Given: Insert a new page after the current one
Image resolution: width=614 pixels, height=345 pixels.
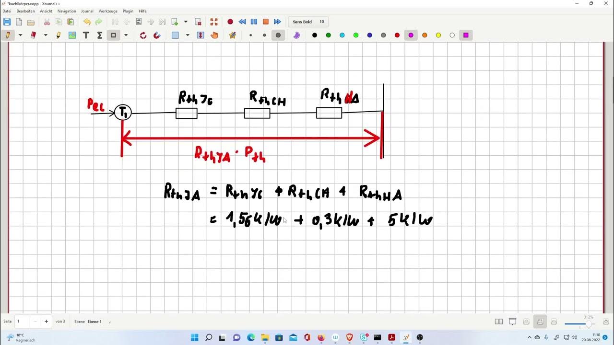Looking at the screenshot, I should (175, 22).
